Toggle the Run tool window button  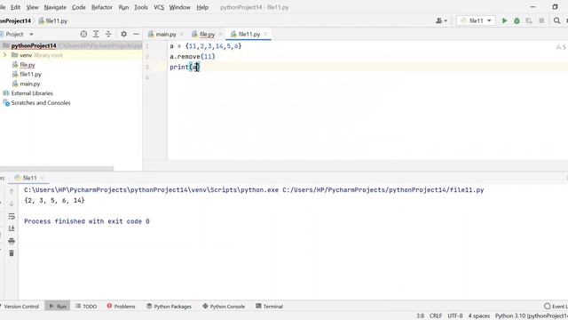pyautogui.click(x=58, y=306)
